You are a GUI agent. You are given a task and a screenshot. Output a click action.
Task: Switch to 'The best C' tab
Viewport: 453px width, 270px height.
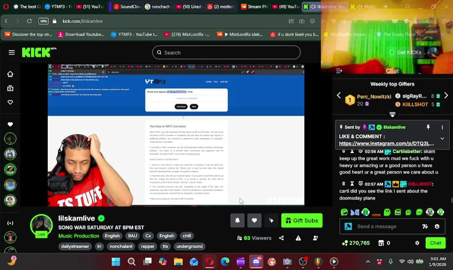[x=26, y=7]
